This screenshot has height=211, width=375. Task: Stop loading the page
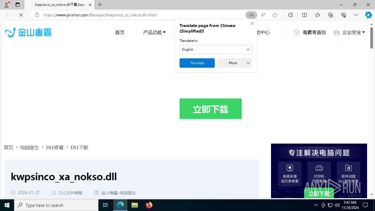[x=21, y=15]
